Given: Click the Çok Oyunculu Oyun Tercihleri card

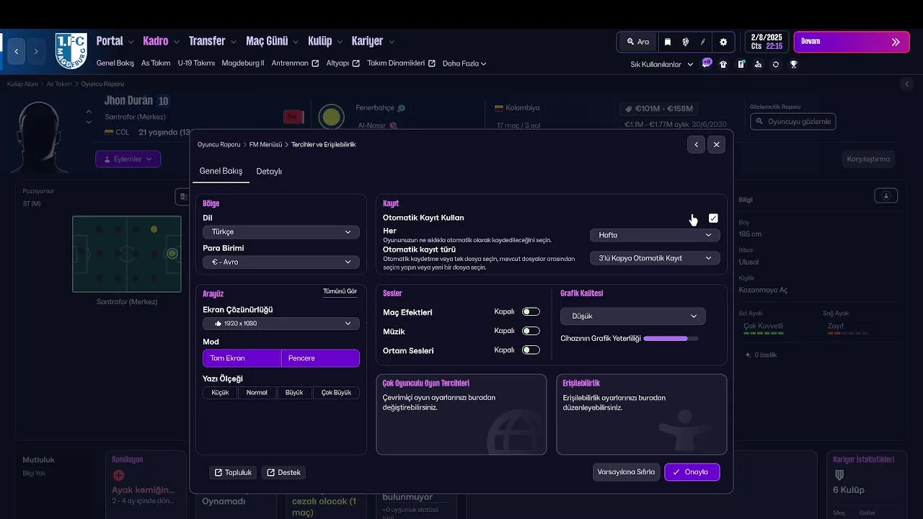Looking at the screenshot, I should coord(461,414).
